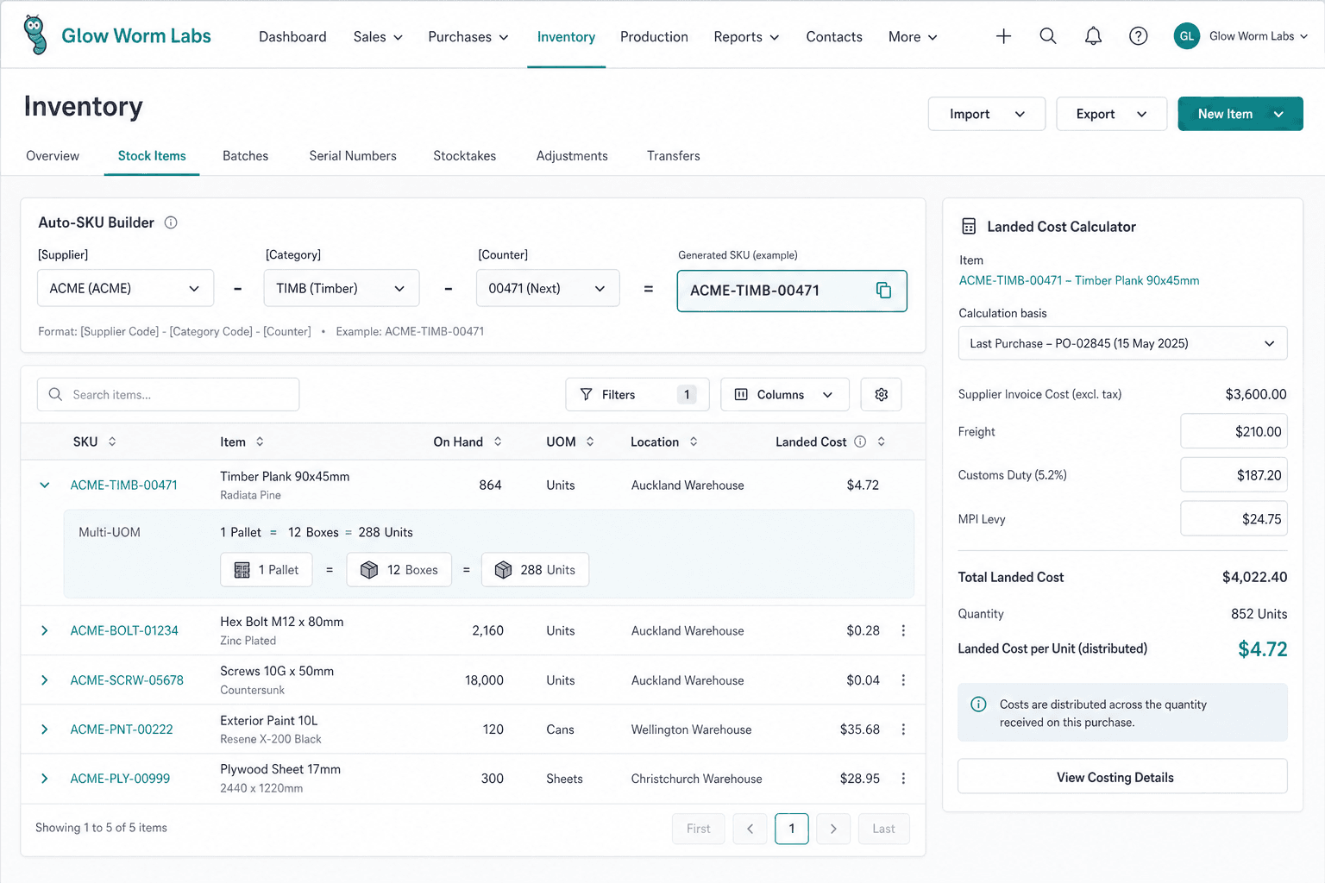Open the Counter 00471 (Next) dropdown
The image size is (1325, 883).
[548, 288]
